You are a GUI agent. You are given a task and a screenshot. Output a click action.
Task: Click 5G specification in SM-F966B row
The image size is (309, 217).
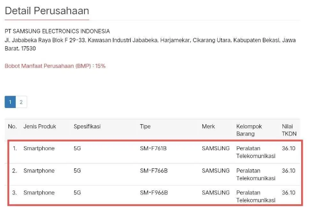pos(77,193)
